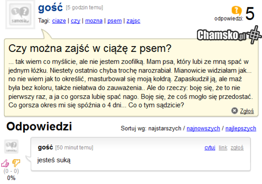Click 'link' on the reply

(223, 148)
